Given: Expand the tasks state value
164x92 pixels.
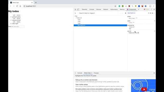Looking at the screenshot, I should 134,22.
